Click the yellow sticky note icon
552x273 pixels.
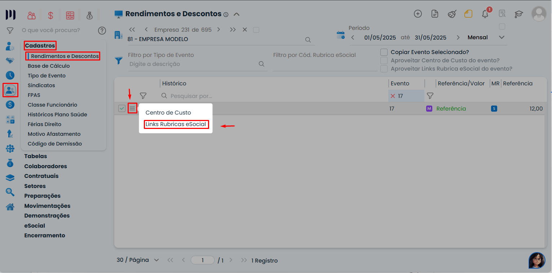pyautogui.click(x=468, y=14)
